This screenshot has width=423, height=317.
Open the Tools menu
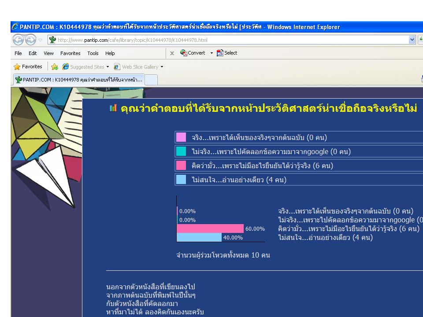pos(93,53)
